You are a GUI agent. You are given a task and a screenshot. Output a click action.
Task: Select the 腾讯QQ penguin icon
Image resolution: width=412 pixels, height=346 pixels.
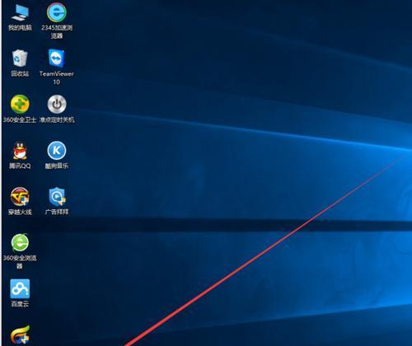(x=20, y=150)
